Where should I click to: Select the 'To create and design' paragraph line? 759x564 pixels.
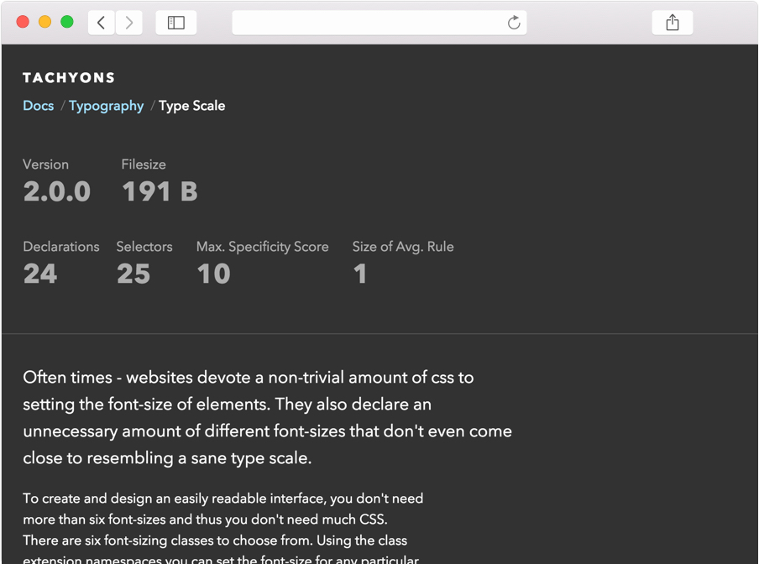coord(223,499)
